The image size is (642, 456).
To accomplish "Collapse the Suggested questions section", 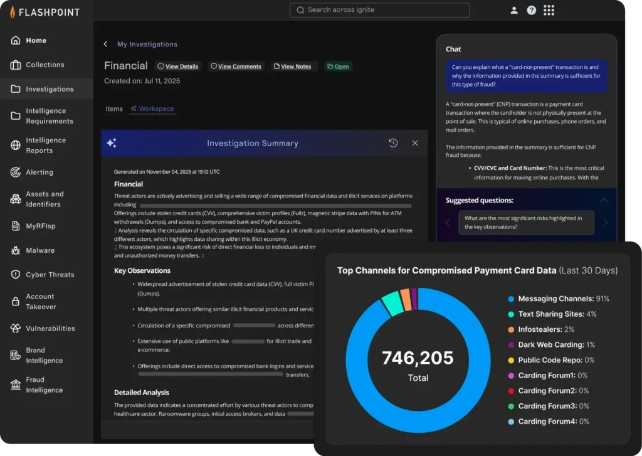I will pyautogui.click(x=604, y=201).
